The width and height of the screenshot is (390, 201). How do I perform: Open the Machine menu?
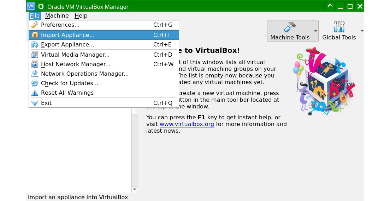[57, 16]
